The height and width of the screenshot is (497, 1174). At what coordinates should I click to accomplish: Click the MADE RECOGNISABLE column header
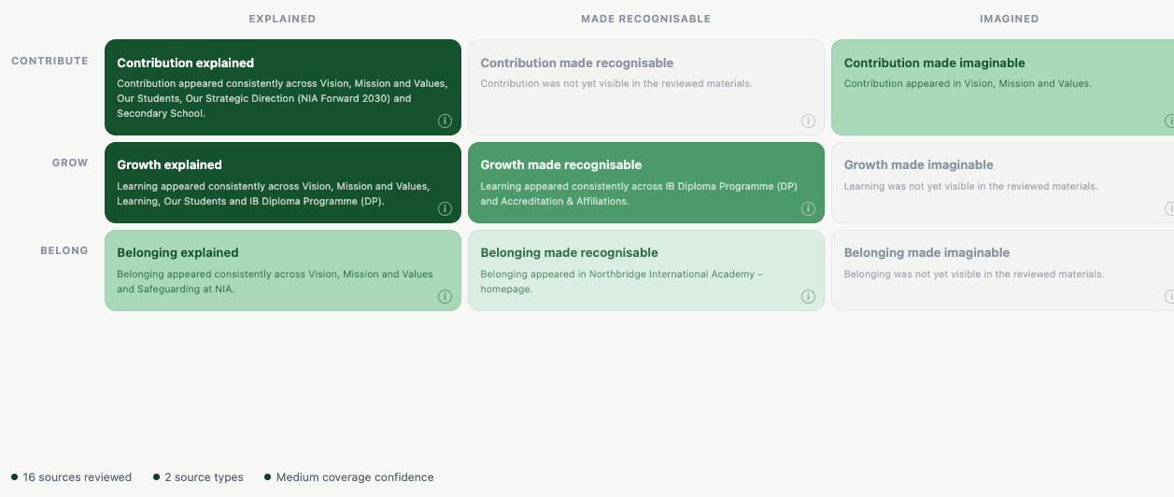point(645,19)
